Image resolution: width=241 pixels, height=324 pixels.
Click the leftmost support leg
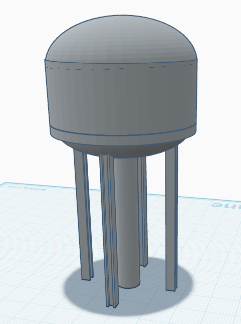(x=83, y=214)
